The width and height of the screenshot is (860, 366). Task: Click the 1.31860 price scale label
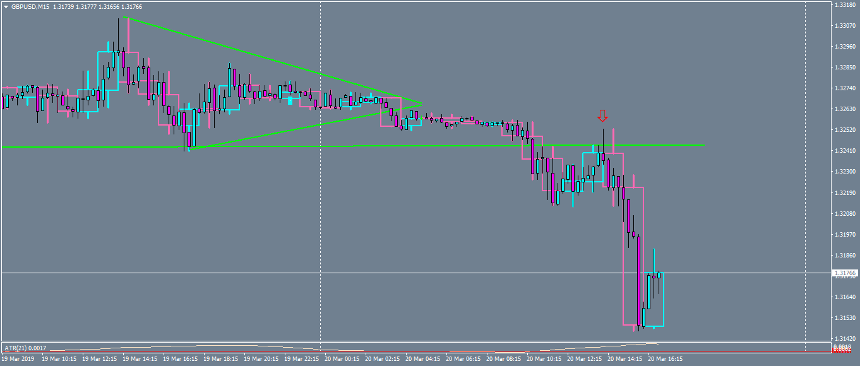pos(845,256)
